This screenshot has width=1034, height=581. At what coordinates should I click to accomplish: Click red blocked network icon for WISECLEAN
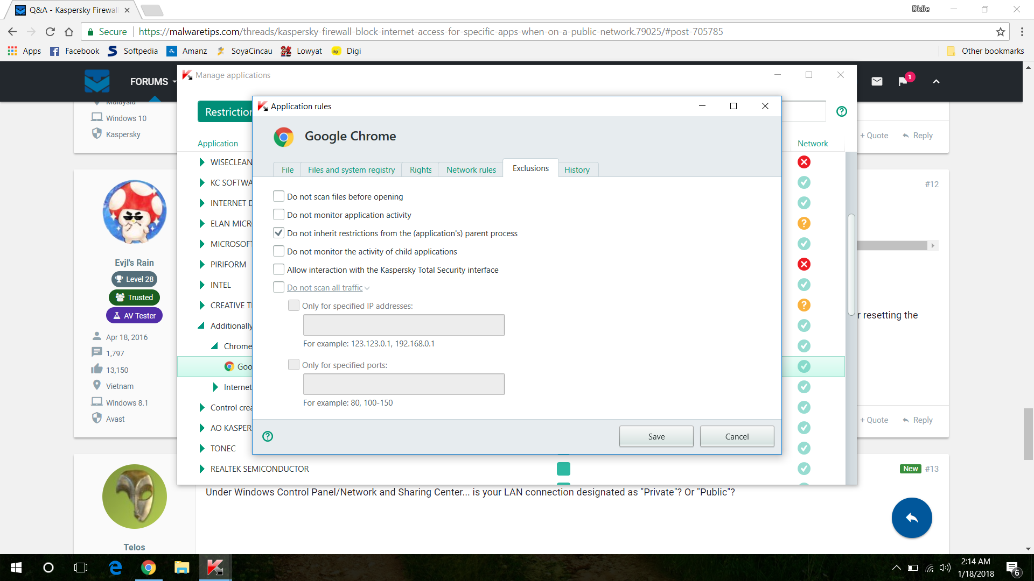(x=804, y=162)
